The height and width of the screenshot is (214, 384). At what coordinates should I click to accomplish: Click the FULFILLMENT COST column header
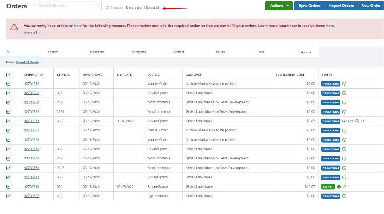[x=290, y=75]
